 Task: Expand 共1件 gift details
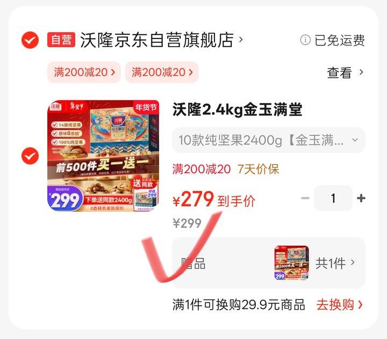click(335, 263)
